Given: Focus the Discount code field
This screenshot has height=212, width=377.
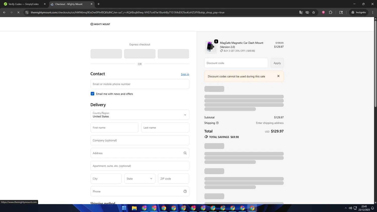Looking at the screenshot, I should click(x=236, y=63).
